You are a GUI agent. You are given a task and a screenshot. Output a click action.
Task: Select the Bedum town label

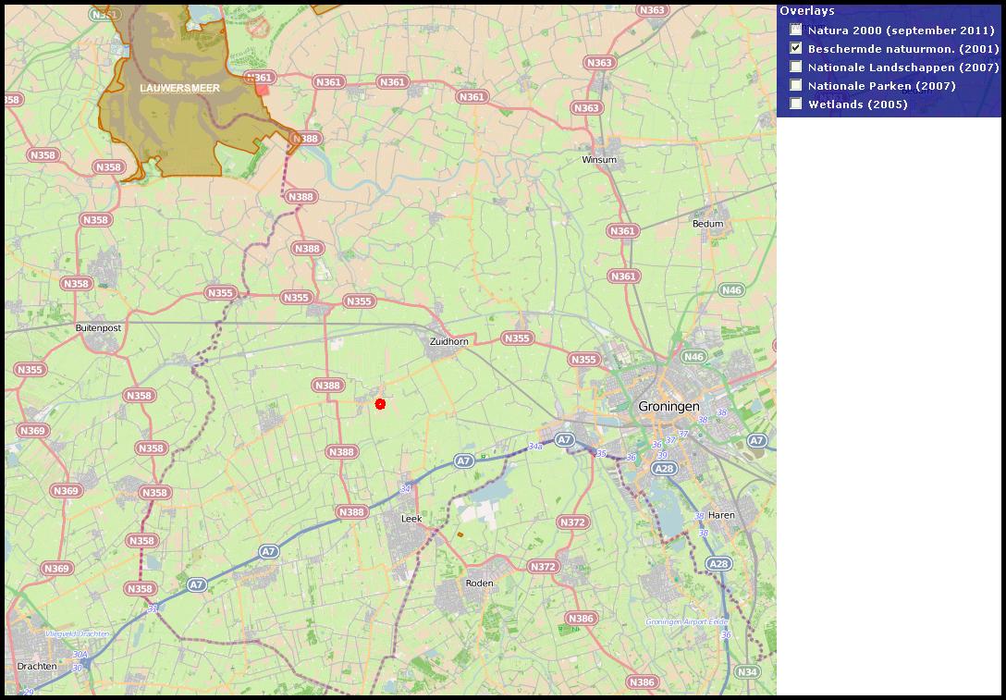coord(707,224)
